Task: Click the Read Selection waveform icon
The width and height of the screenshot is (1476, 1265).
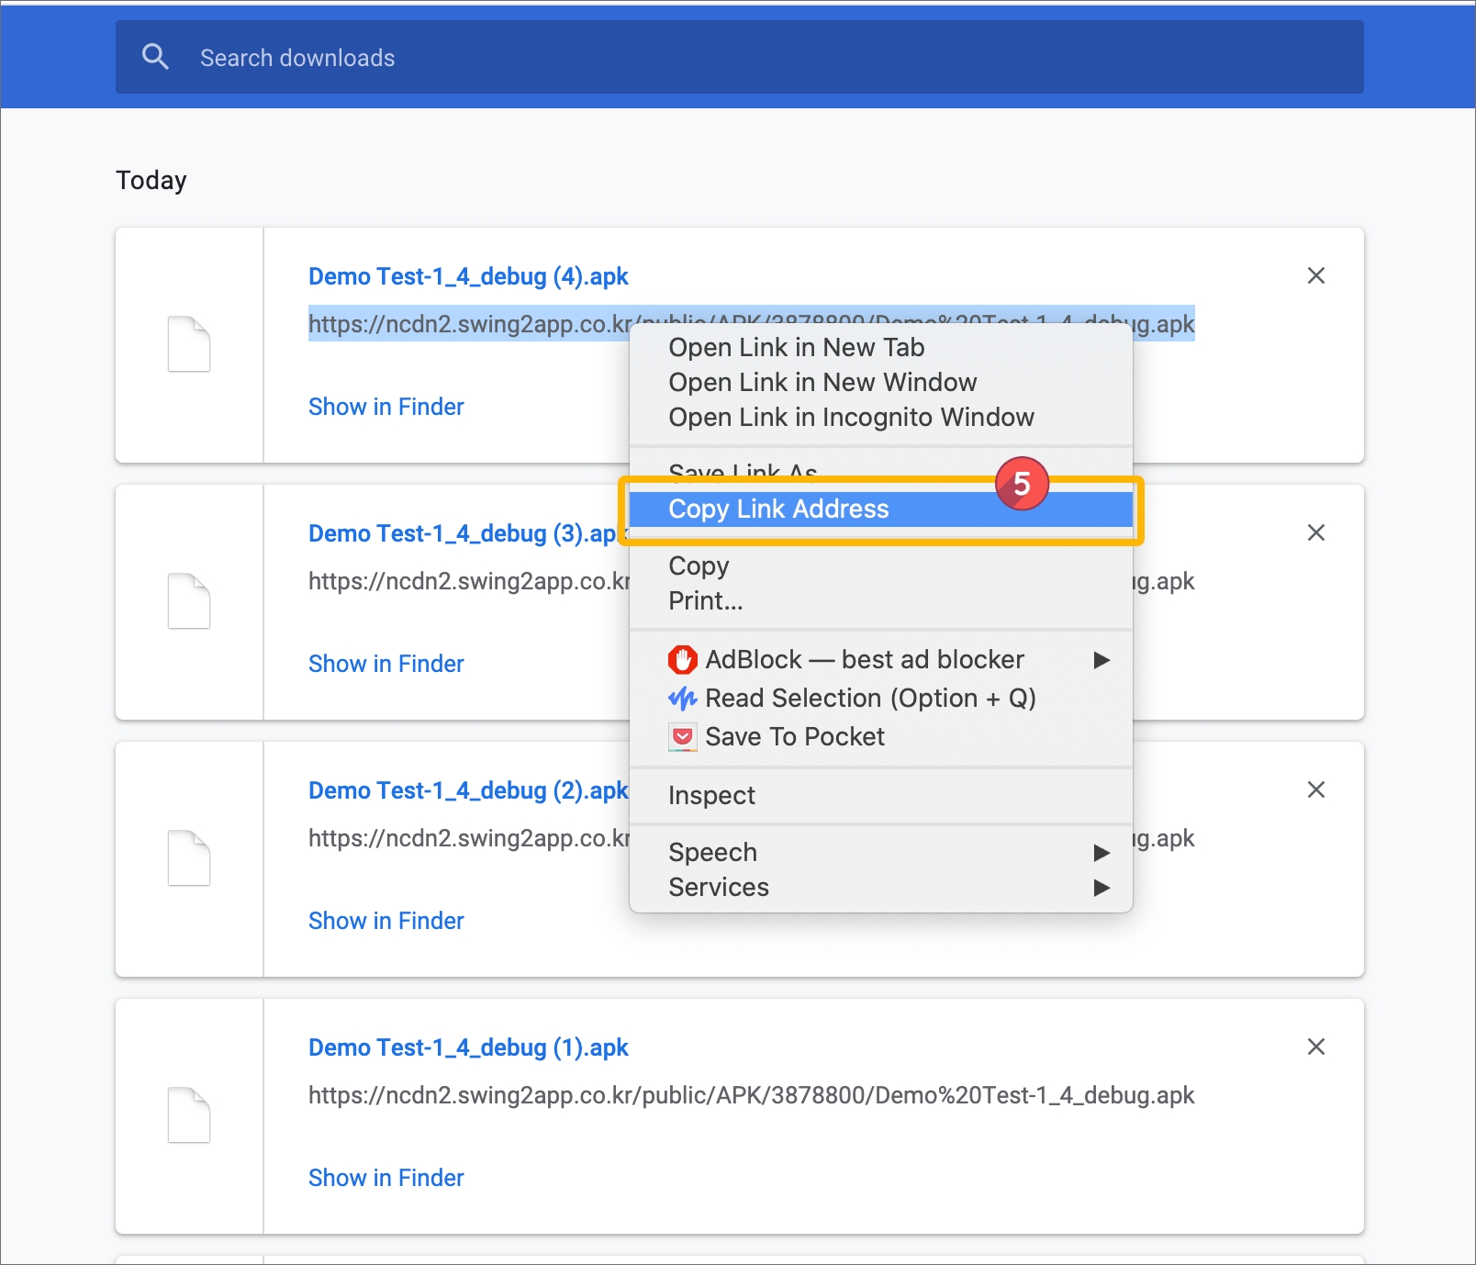Action: pyautogui.click(x=682, y=699)
